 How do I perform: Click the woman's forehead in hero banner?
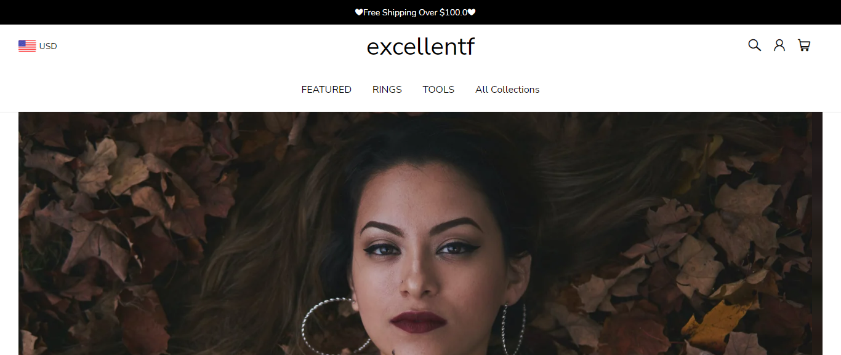[x=425, y=190]
